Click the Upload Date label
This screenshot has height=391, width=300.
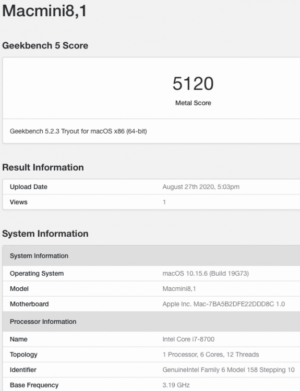[x=29, y=187]
